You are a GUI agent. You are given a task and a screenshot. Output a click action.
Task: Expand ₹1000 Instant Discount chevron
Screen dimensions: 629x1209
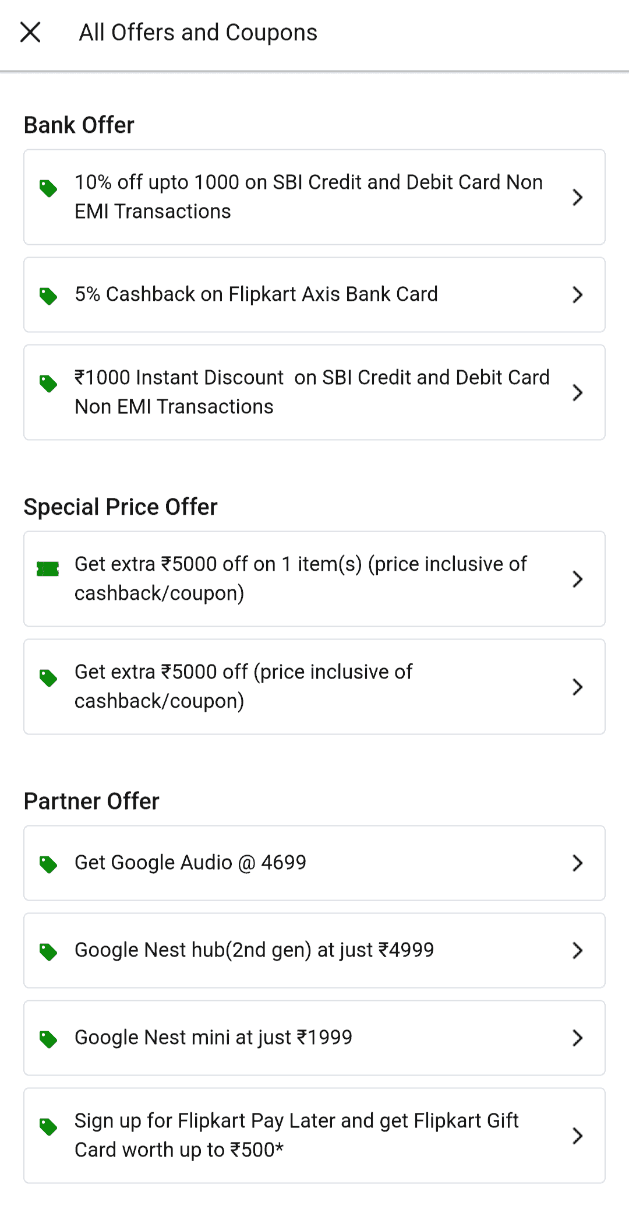point(577,393)
